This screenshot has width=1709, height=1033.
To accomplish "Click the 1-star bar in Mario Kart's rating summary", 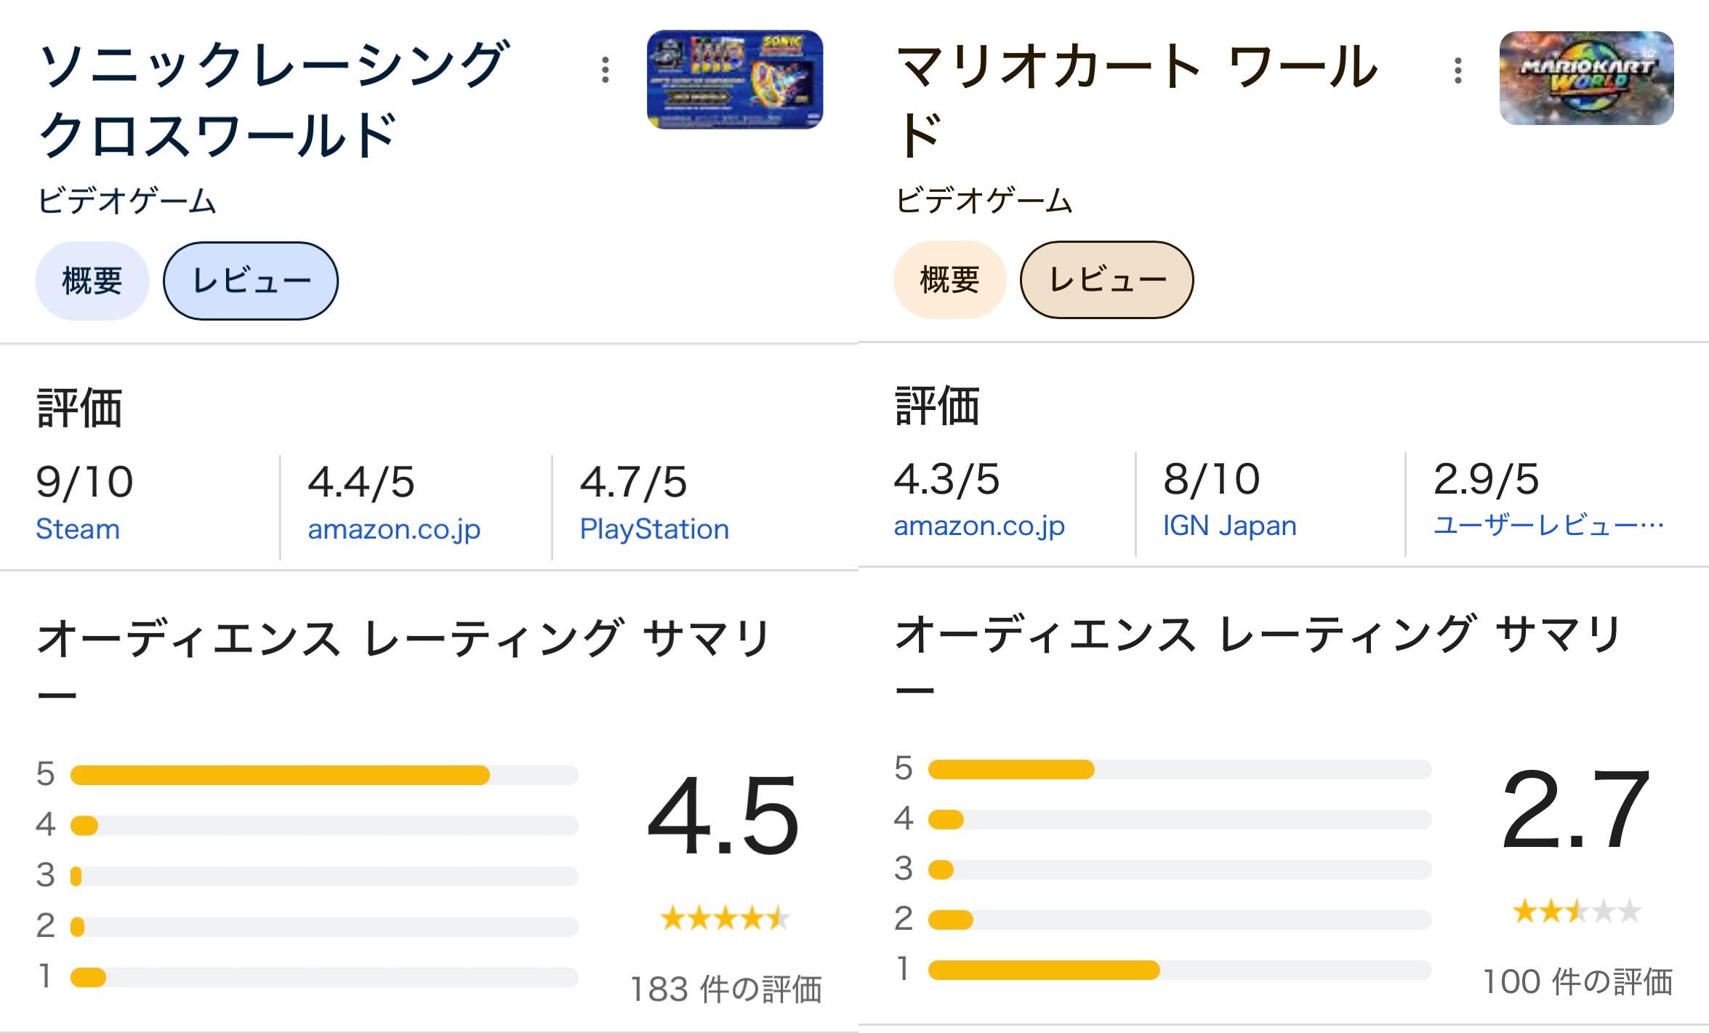I will tap(1179, 970).
